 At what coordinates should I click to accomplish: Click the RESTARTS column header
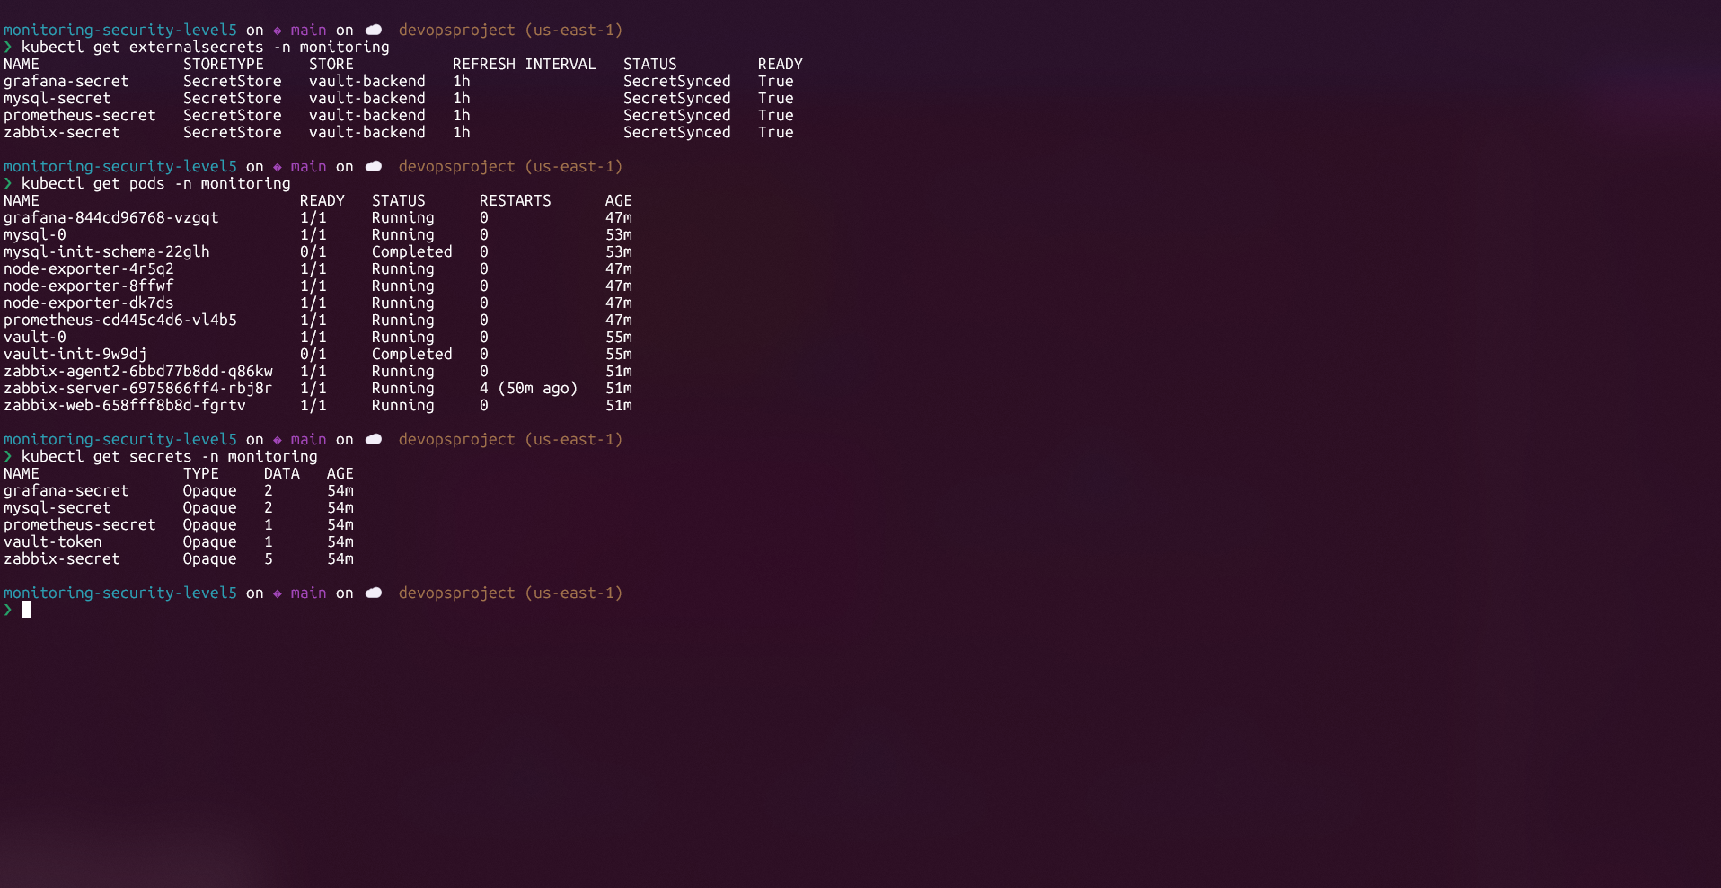coord(515,200)
